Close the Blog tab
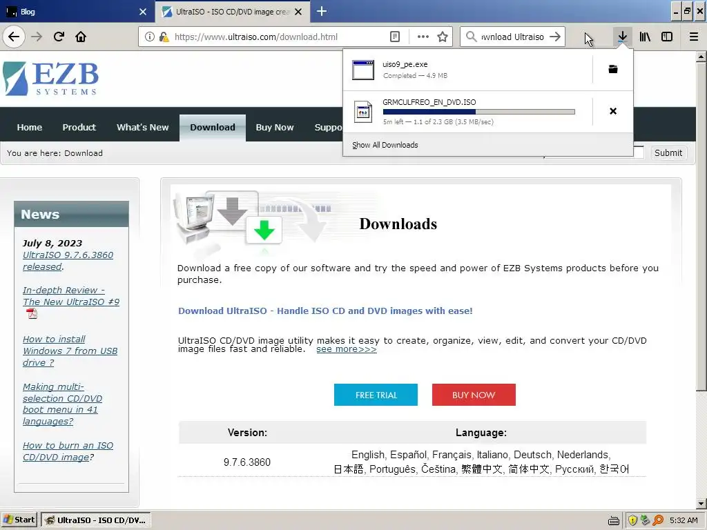Screen dimensions: 707x530 pos(143,12)
